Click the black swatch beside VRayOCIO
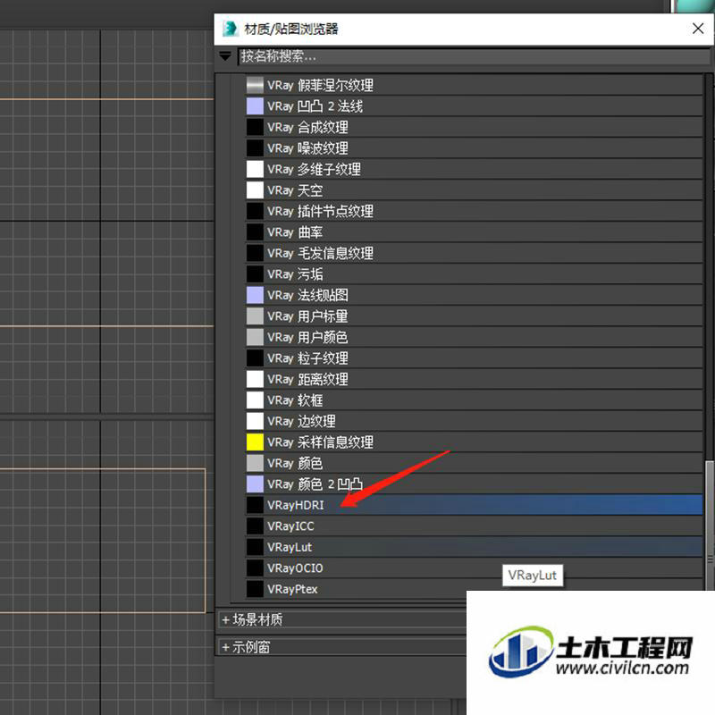Image resolution: width=715 pixels, height=715 pixels. pos(255,568)
